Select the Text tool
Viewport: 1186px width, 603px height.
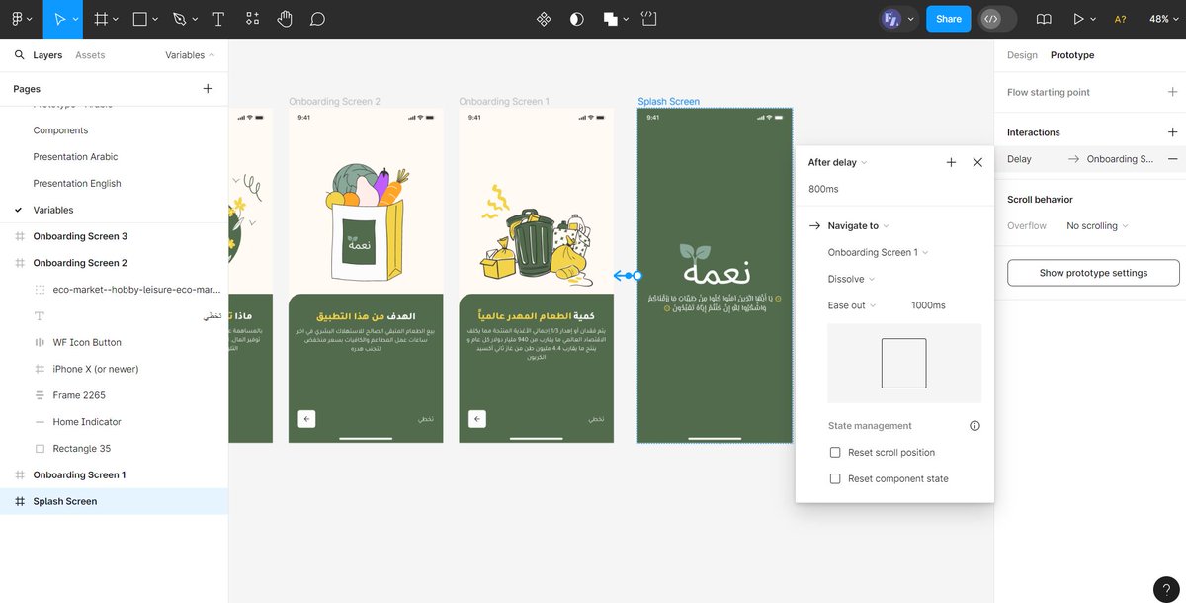pos(218,19)
